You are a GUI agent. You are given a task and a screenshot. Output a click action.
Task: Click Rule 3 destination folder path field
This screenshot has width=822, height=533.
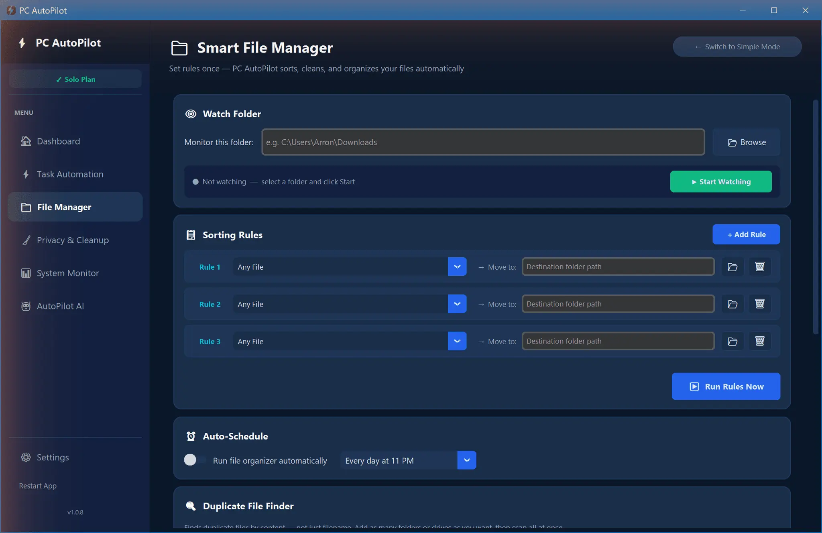pos(618,341)
